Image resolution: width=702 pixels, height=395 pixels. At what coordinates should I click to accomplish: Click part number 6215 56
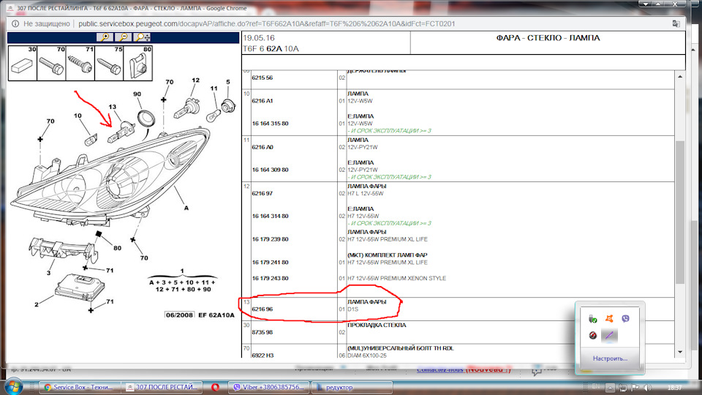click(x=262, y=78)
